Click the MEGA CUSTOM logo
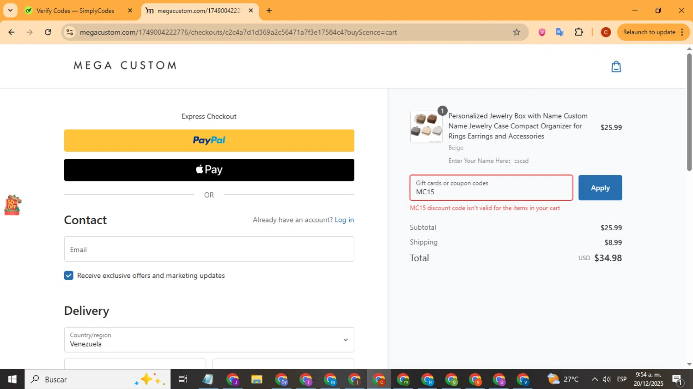 [125, 66]
